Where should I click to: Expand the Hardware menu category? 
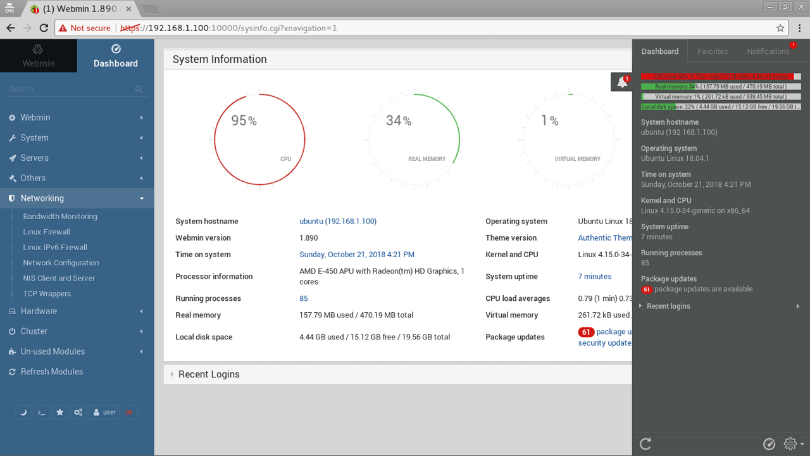coord(77,311)
